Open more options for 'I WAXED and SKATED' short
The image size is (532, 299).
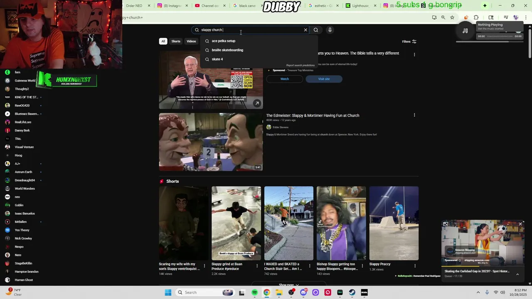310,266
